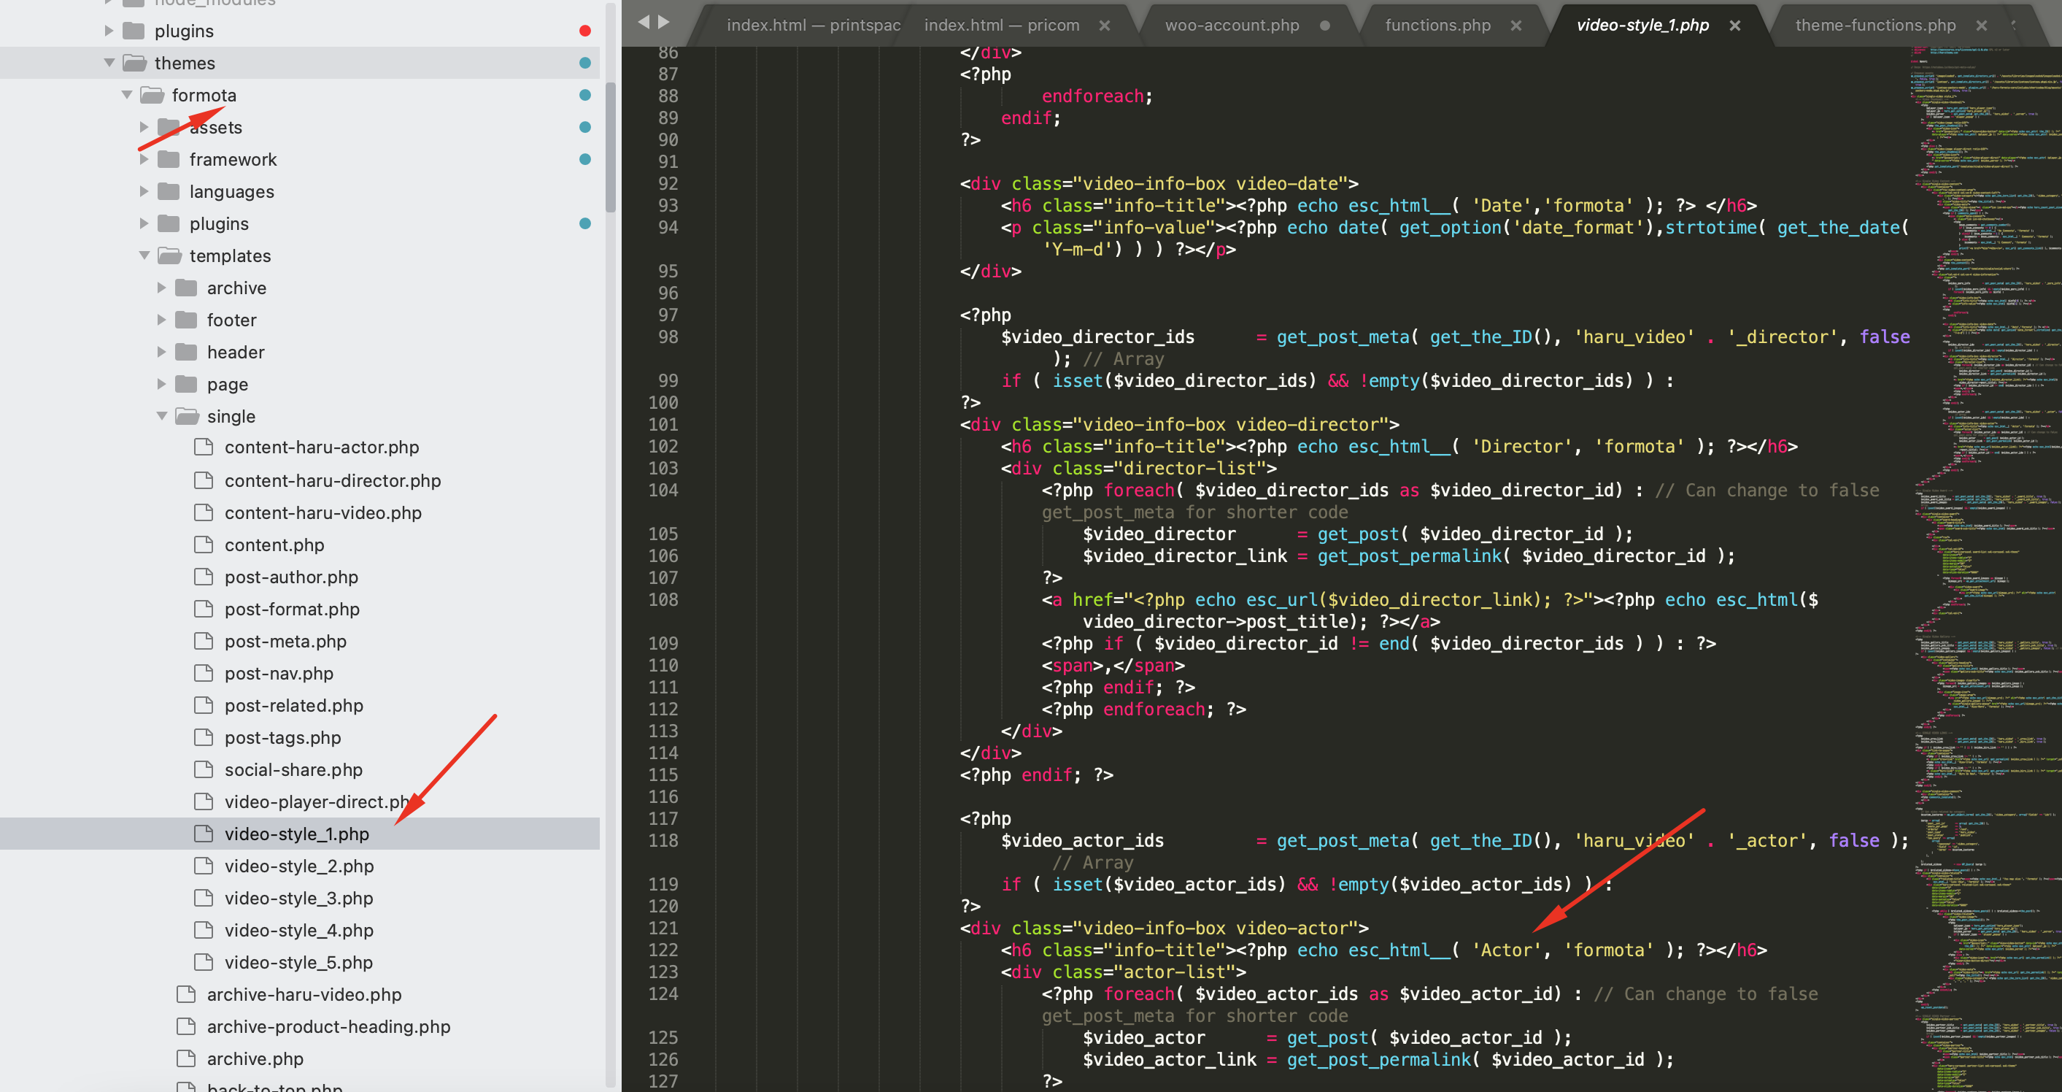2062x1092 pixels.
Task: Expand the footer folder
Action: [x=162, y=320]
